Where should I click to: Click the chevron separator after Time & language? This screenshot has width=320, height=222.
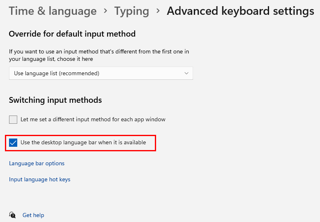[x=105, y=11]
